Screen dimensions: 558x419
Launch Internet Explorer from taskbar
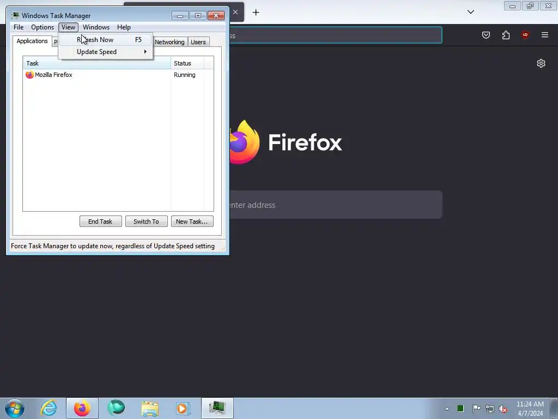48,408
